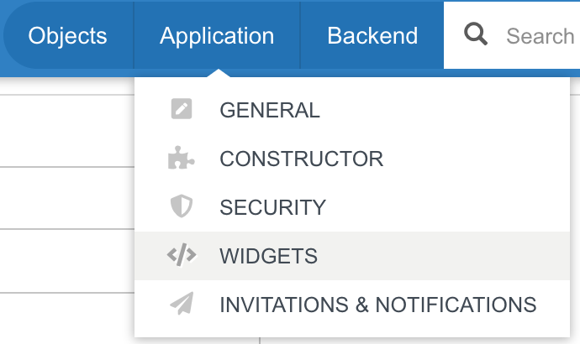Collapse the open Application dropdown
This screenshot has width=580, height=344.
pyautogui.click(x=217, y=36)
